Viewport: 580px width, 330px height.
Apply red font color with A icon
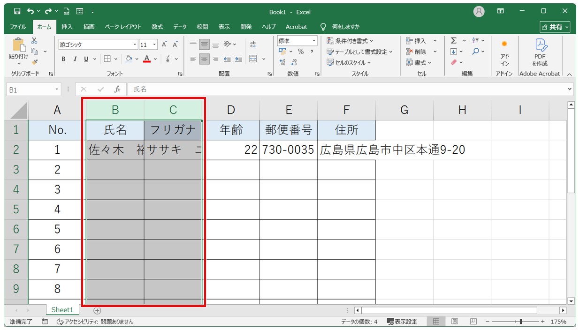[x=147, y=59]
